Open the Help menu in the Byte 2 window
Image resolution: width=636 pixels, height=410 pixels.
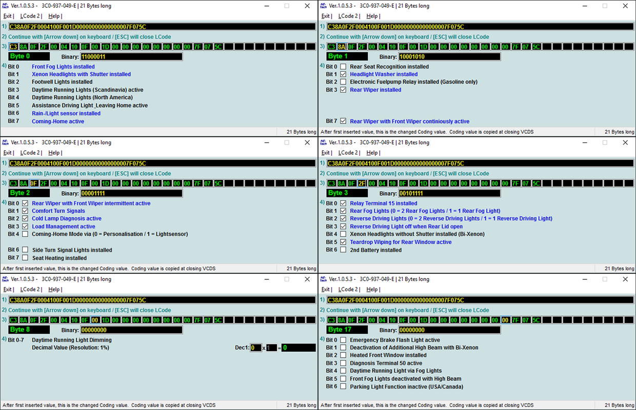(x=55, y=153)
